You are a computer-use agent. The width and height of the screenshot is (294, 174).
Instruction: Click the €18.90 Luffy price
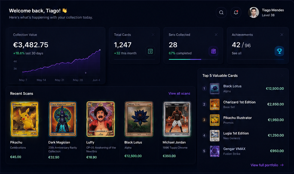tap(92, 157)
